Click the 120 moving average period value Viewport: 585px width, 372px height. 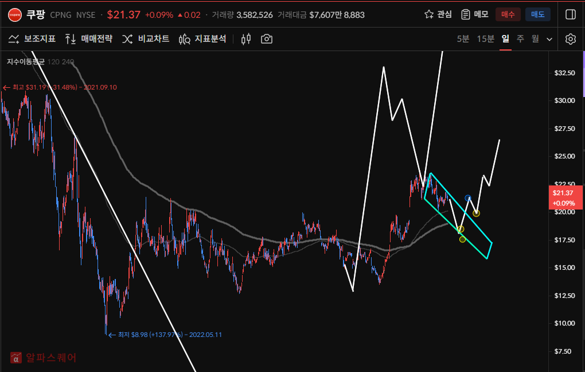click(53, 61)
